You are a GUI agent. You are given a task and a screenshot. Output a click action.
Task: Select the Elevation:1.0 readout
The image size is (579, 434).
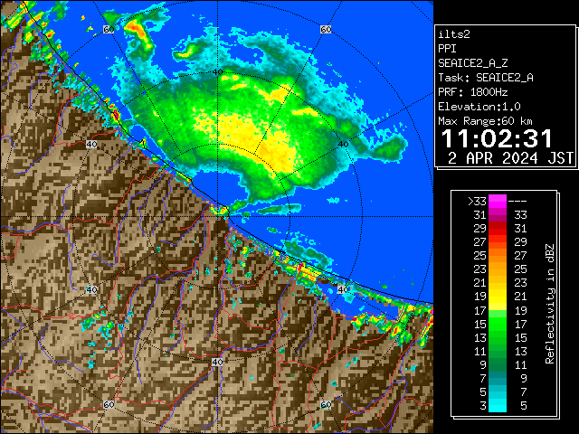point(479,107)
